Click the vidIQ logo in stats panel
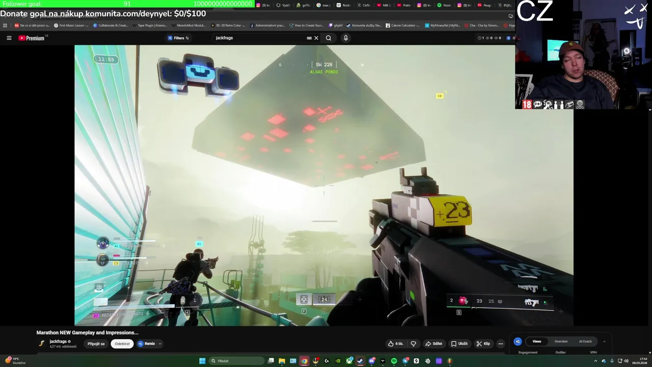652x367 pixels. pos(518,342)
